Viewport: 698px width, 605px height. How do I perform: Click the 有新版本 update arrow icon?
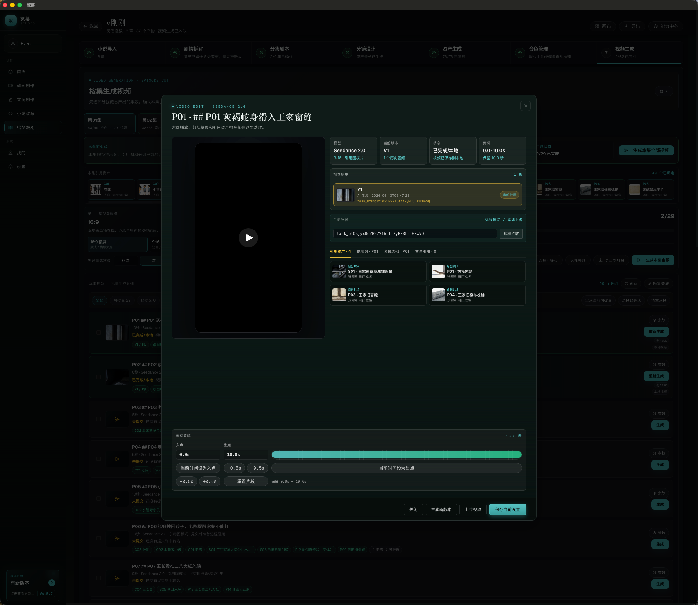[x=52, y=583]
